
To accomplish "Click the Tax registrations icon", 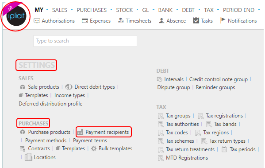I will (200, 116).
